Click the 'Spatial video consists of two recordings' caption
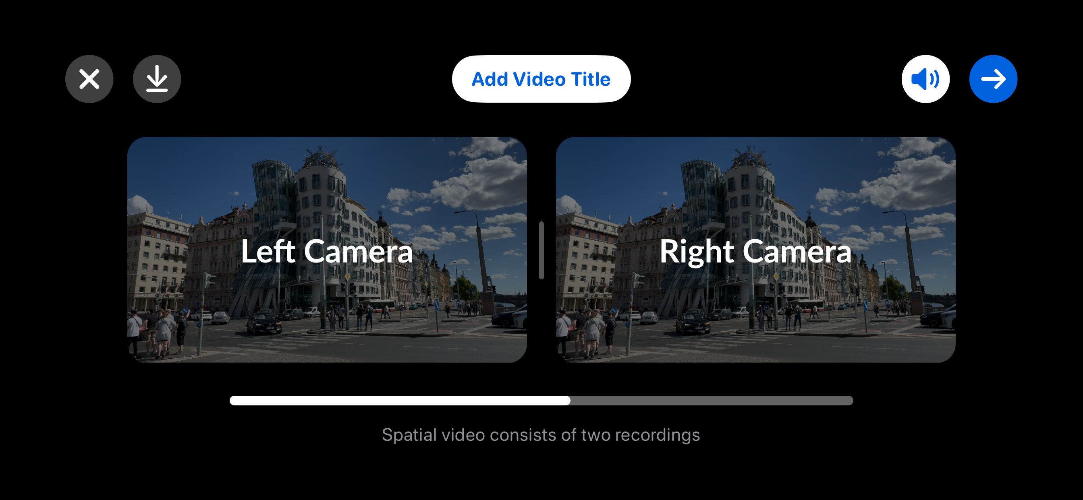 (x=541, y=435)
